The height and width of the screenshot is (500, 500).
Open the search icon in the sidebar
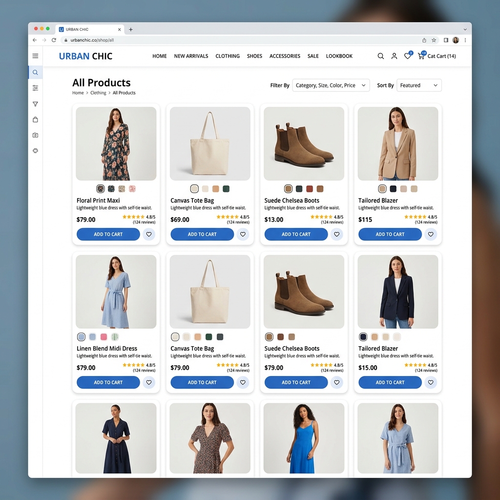click(35, 72)
